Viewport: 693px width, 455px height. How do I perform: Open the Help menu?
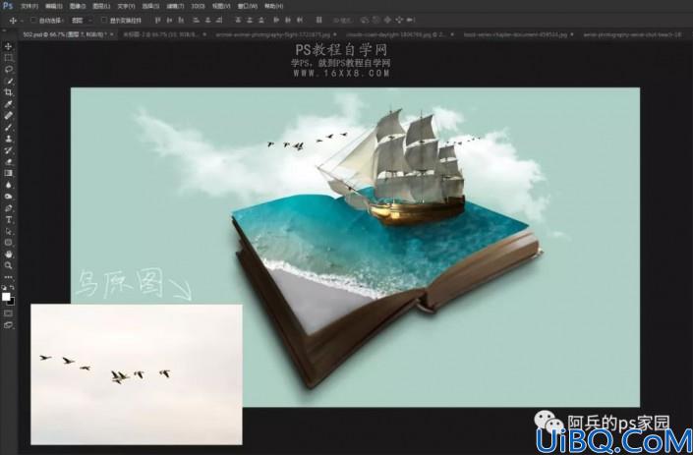(x=273, y=6)
